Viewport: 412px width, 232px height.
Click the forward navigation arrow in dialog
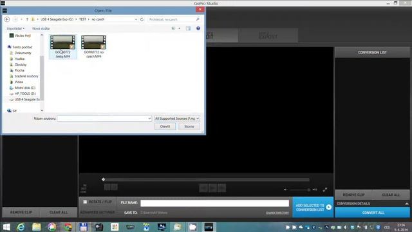[x=15, y=19]
